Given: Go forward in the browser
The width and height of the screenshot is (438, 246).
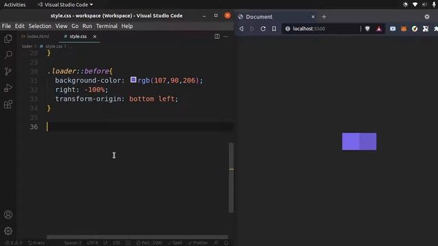Looking at the screenshot, I should 253,29.
